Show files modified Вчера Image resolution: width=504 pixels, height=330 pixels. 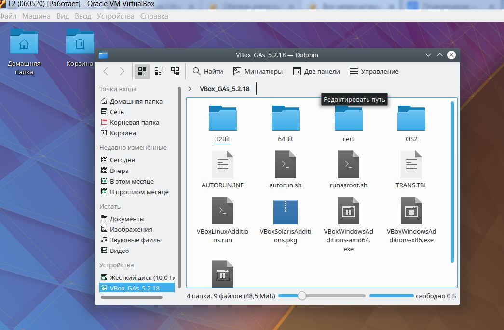click(115, 171)
